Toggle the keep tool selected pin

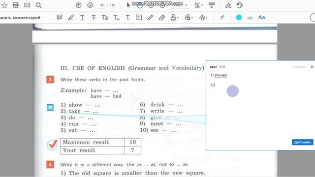[x=222, y=18]
